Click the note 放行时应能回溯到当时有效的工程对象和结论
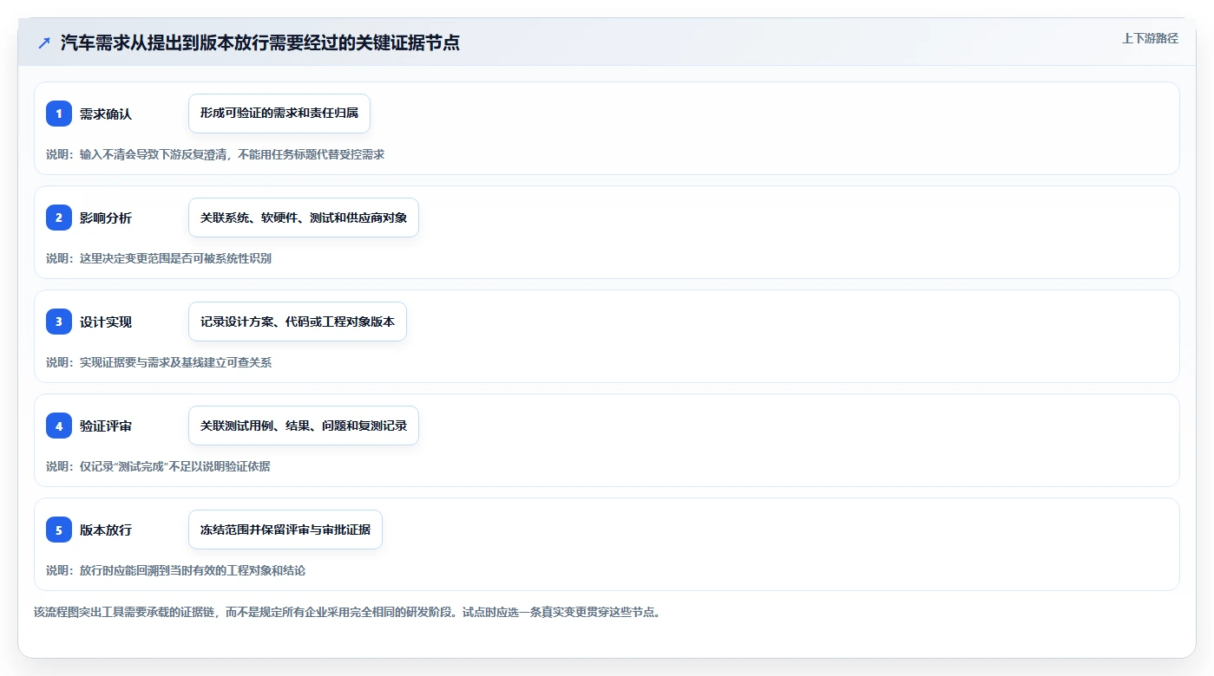The image size is (1214, 676). click(175, 570)
